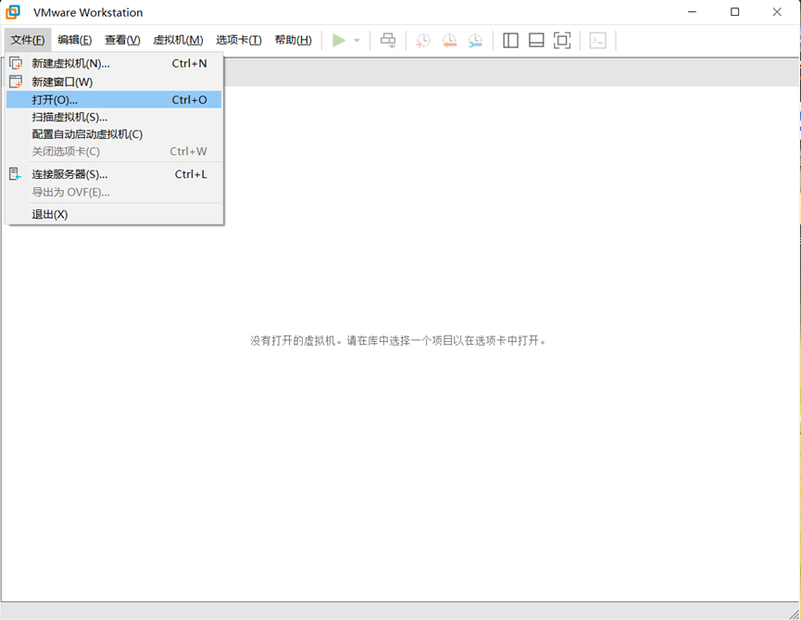
Task: Open the 虚拟机(M) menu
Action: click(x=178, y=40)
